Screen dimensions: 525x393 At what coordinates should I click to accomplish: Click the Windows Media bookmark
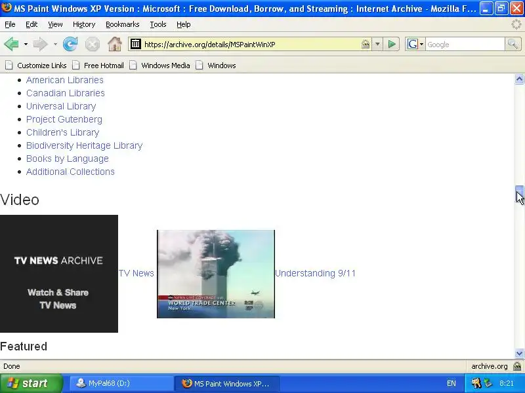[x=165, y=65]
